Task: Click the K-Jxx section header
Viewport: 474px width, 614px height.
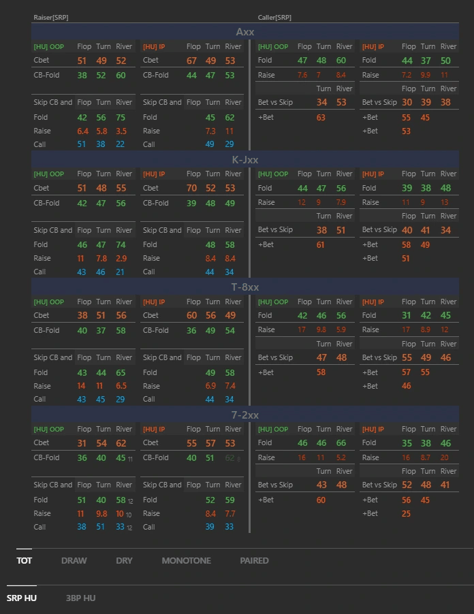Action: pyautogui.click(x=245, y=160)
